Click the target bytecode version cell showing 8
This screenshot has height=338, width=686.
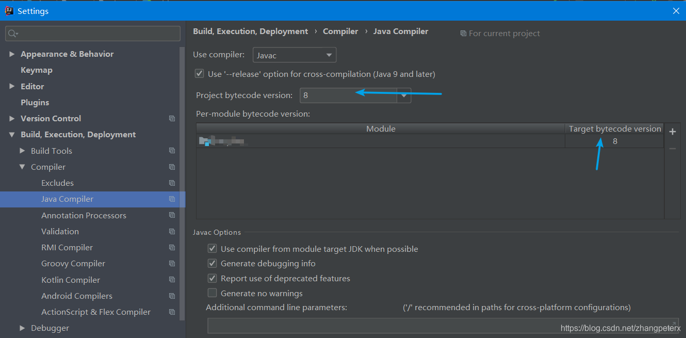point(615,141)
